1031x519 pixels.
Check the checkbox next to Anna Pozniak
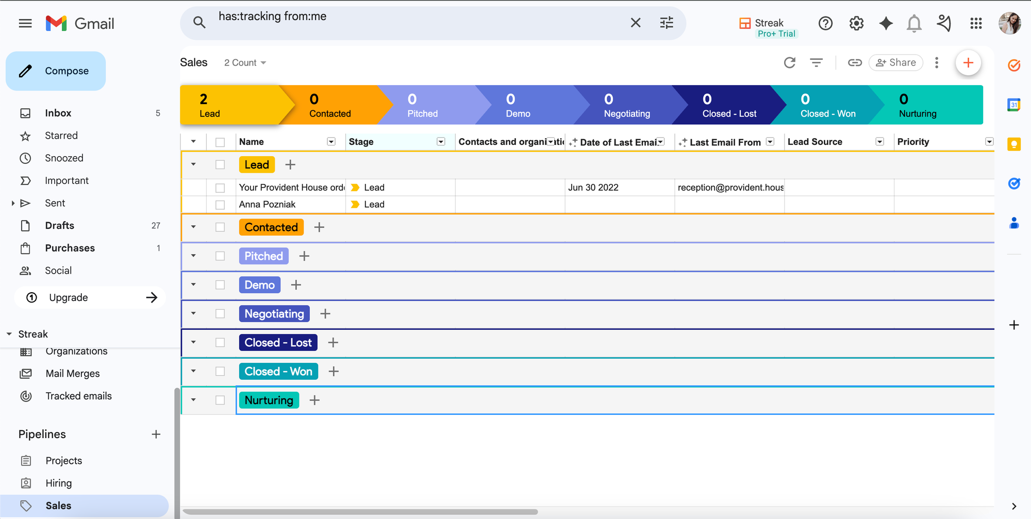click(x=220, y=204)
